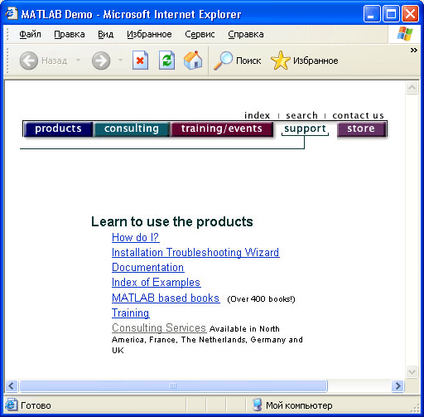
Task: Open Forward button history dropdown arrow
Action: coord(120,60)
